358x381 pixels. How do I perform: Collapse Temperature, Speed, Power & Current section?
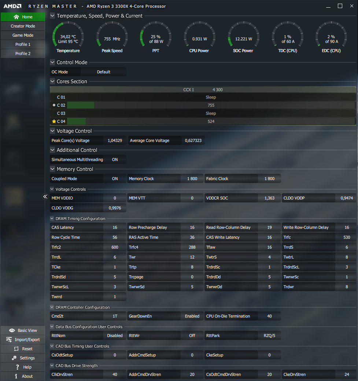point(52,16)
